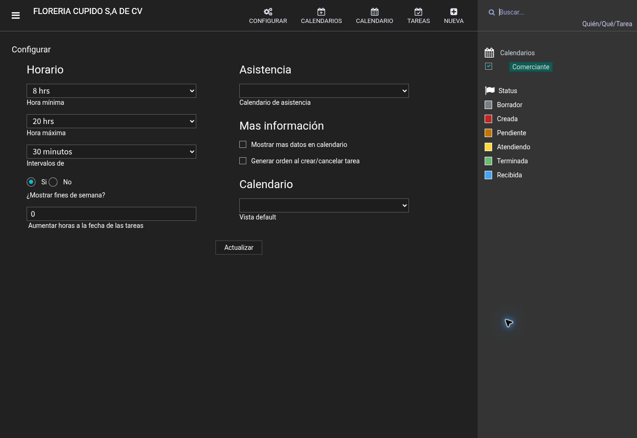
Task: Click the Calendario grid icon
Action: click(374, 12)
